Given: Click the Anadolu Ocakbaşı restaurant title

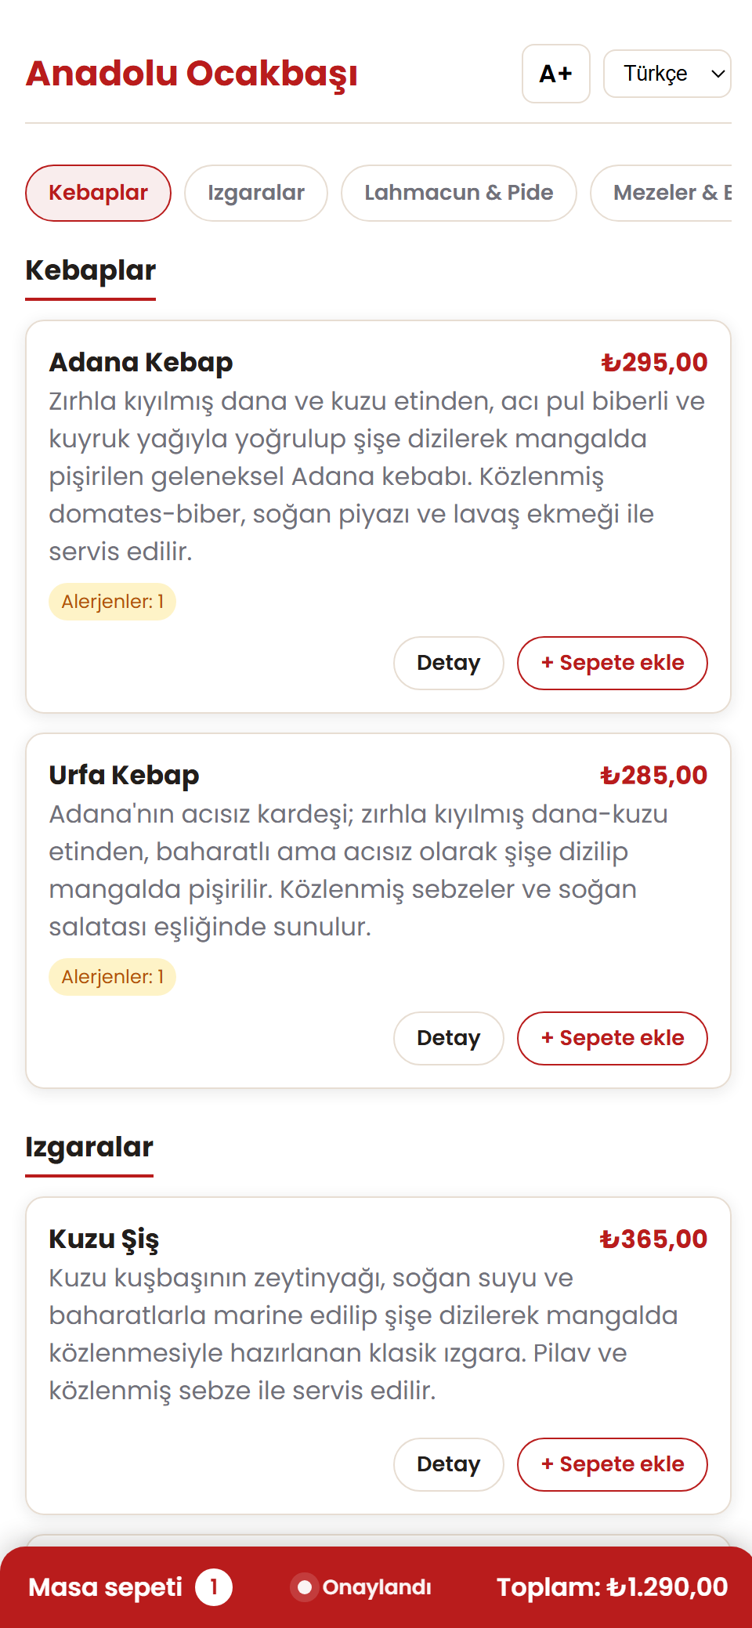Looking at the screenshot, I should tap(192, 74).
